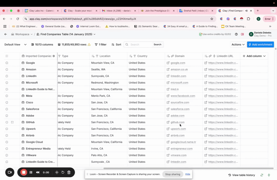Delete the Loom recording via trash icon
The image size is (277, 180).
pyautogui.click(x=69, y=172)
